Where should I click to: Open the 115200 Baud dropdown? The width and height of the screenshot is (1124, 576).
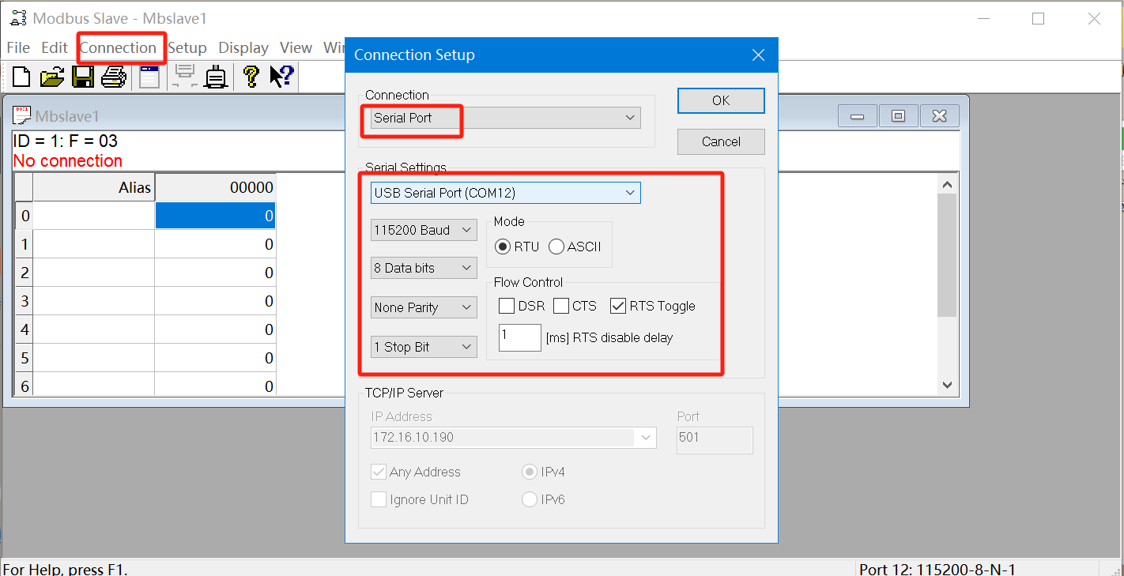pos(424,230)
